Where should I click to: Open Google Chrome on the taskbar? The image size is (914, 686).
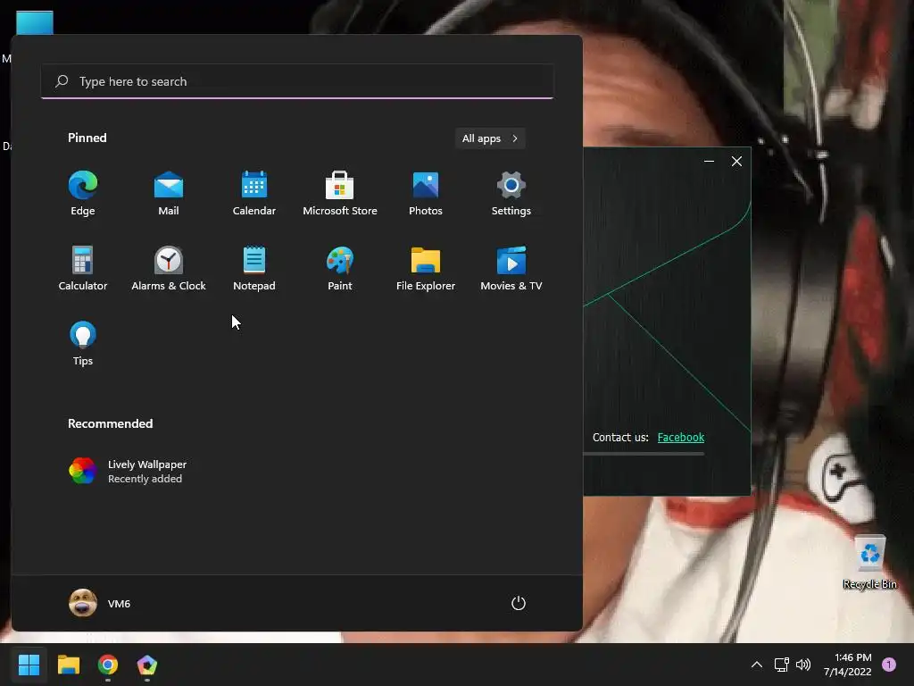[x=108, y=665]
